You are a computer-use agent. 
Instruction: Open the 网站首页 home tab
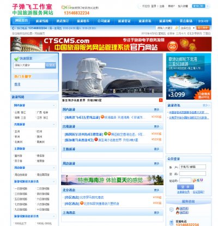pyautogui.click(x=21, y=21)
